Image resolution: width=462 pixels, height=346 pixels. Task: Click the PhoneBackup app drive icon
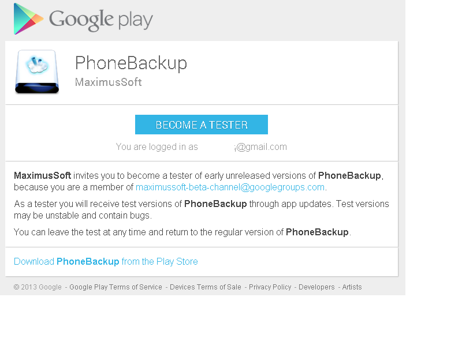37,72
